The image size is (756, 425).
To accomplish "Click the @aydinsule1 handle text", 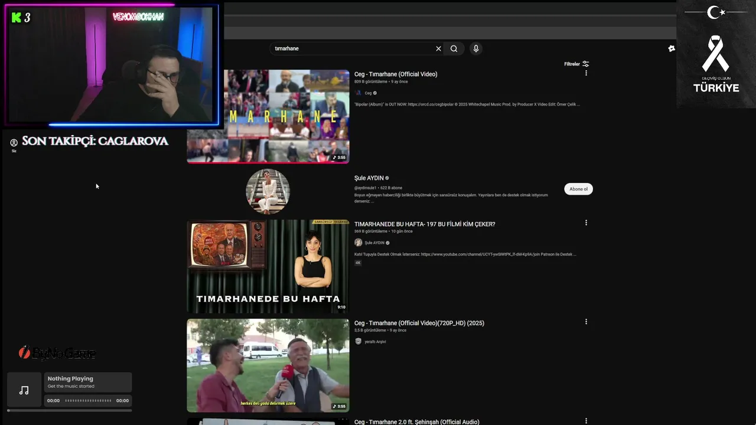I will tap(365, 188).
